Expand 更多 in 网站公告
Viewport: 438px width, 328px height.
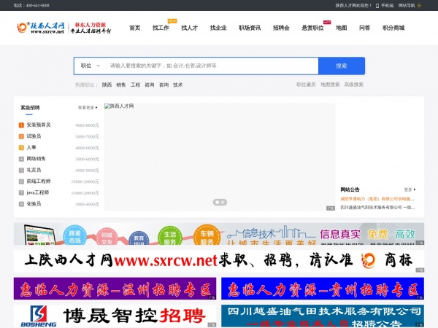(410, 190)
